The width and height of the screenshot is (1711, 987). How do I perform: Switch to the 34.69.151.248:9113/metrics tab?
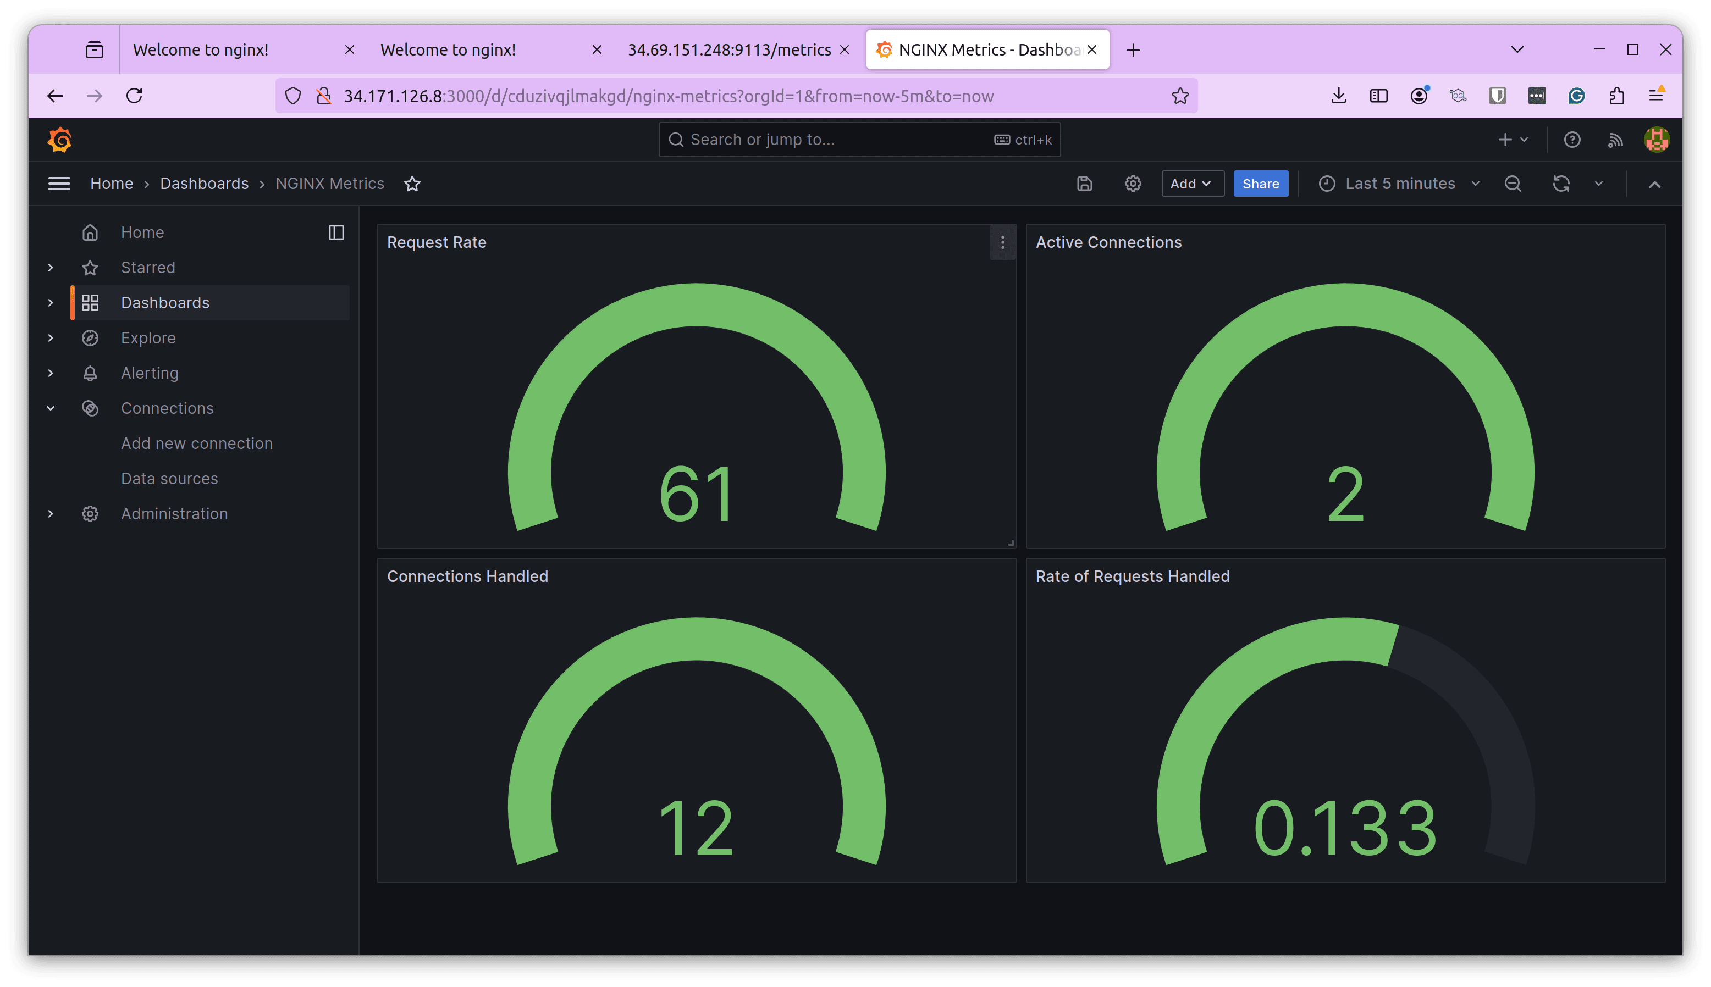pos(738,49)
